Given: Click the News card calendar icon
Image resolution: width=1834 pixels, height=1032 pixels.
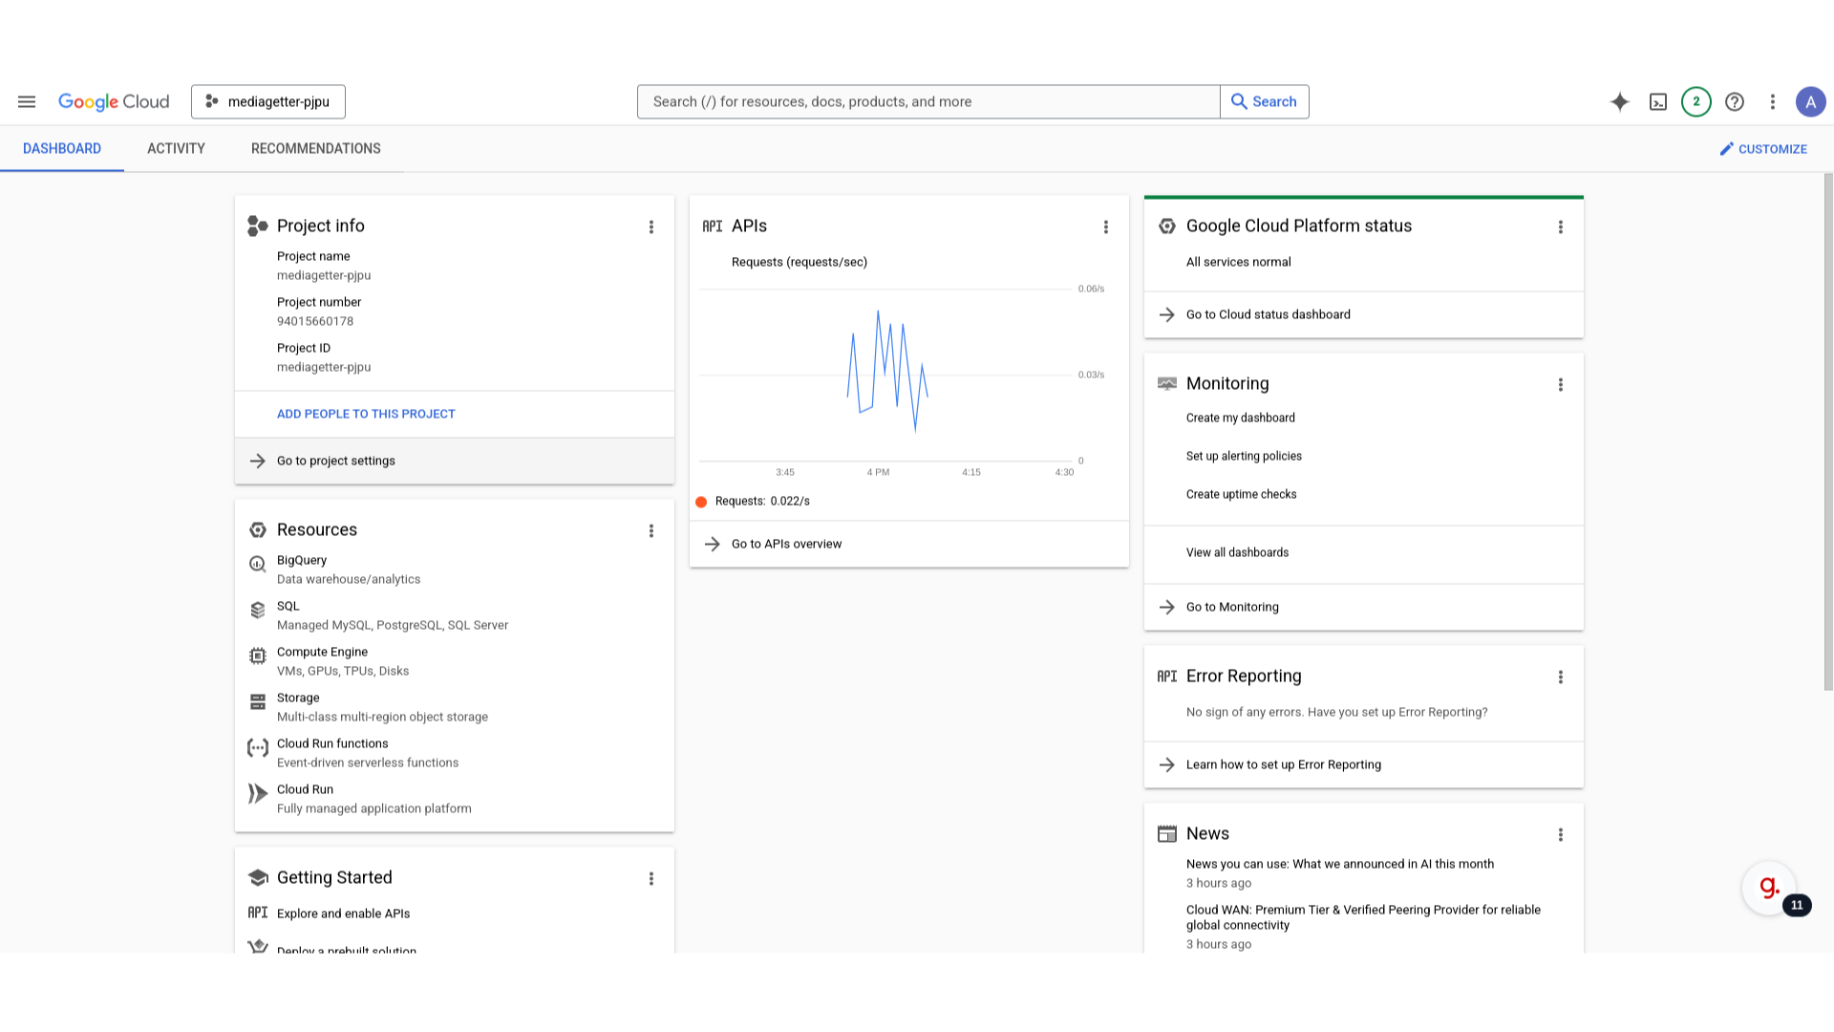Looking at the screenshot, I should pyautogui.click(x=1167, y=833).
